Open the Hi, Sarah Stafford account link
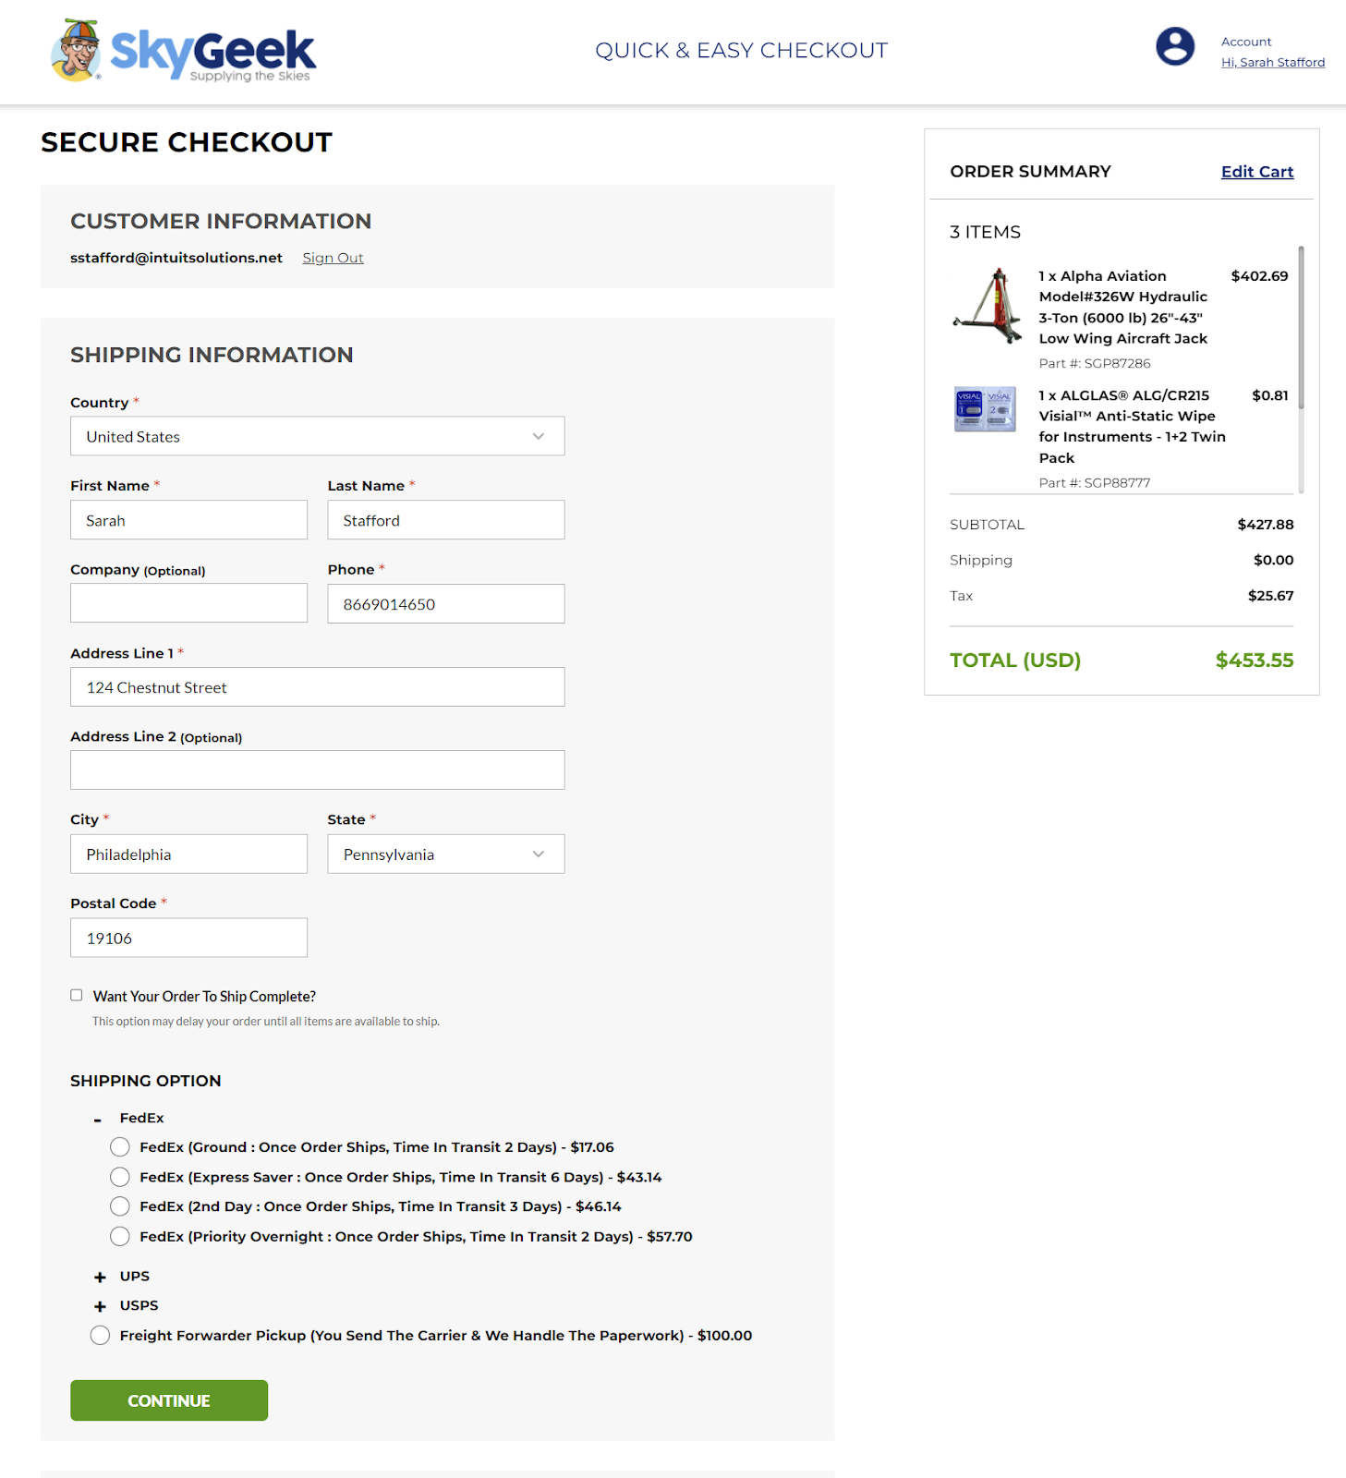1346x1478 pixels. (1272, 63)
